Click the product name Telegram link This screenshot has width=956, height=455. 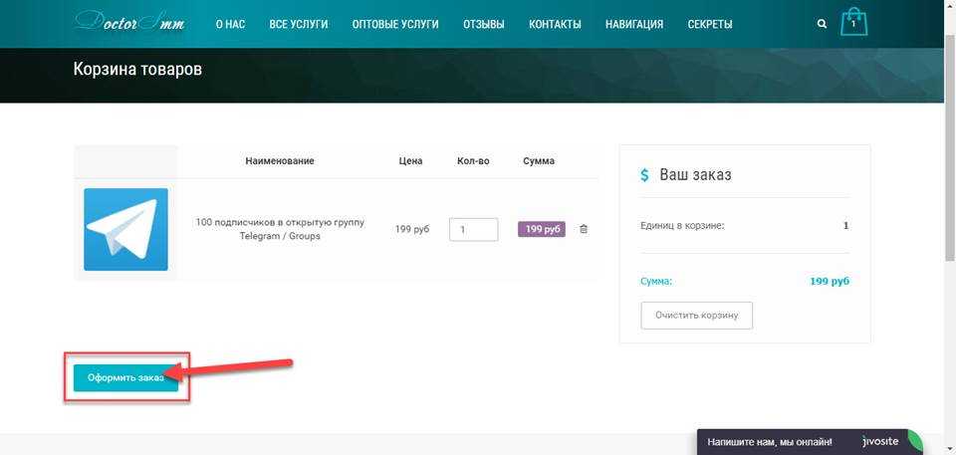pos(280,229)
